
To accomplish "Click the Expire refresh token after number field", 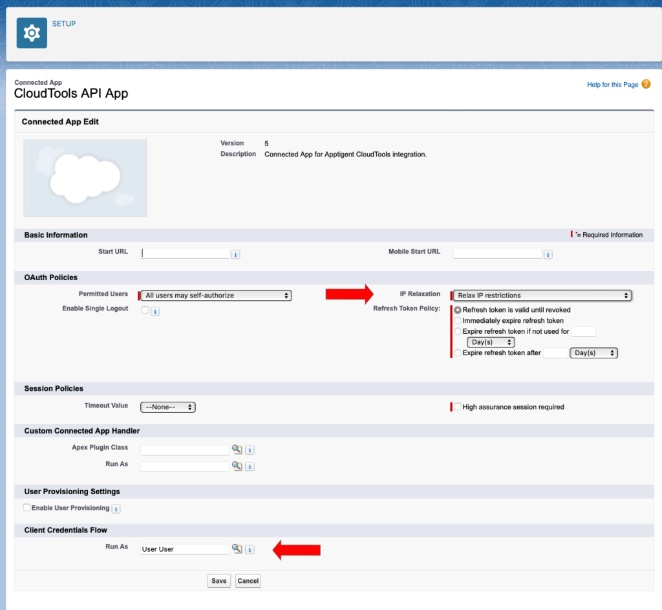I will (555, 353).
